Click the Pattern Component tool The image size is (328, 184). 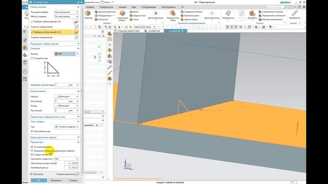271,19
